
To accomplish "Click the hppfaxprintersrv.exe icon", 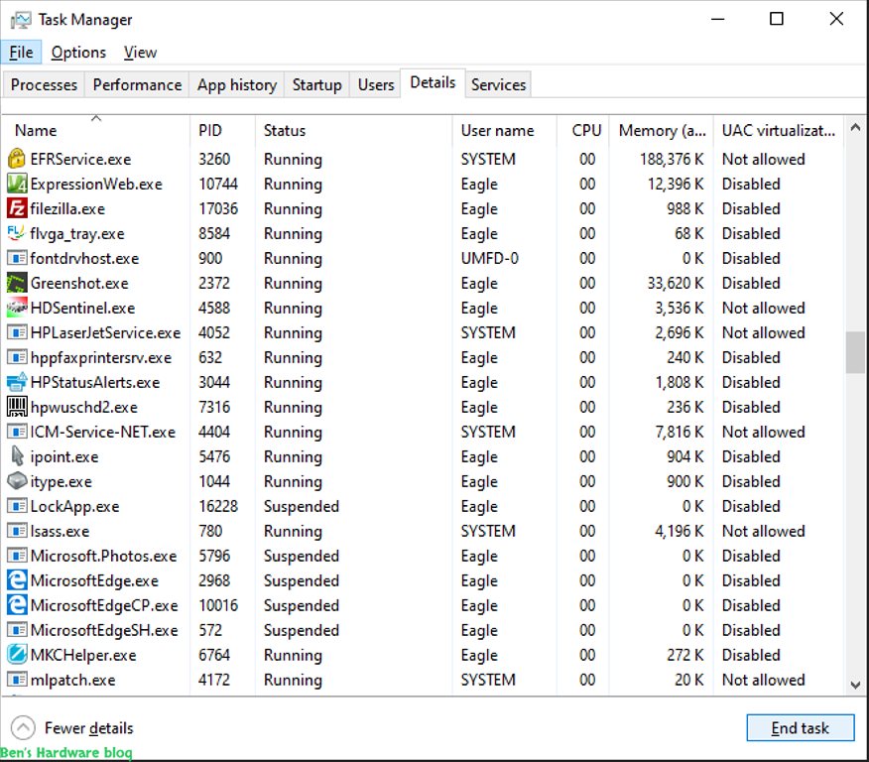I will (17, 357).
